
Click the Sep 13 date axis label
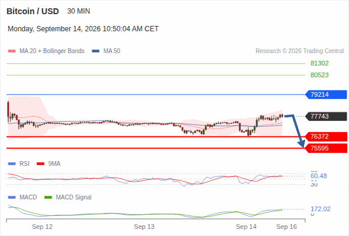click(144, 227)
